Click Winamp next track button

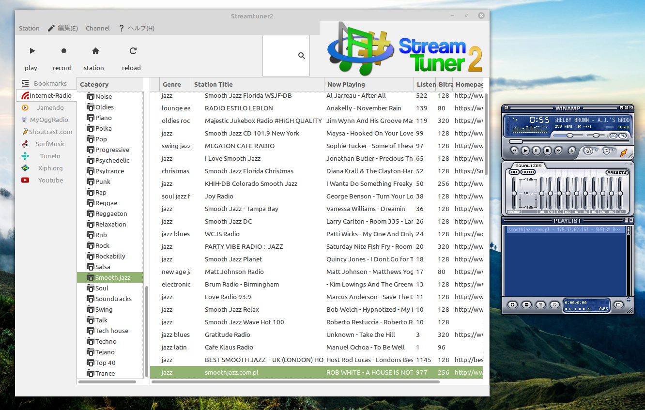coord(558,151)
